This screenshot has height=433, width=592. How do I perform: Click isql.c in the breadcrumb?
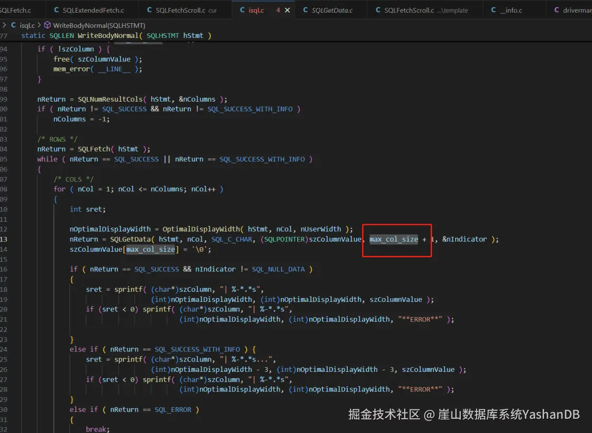click(27, 25)
